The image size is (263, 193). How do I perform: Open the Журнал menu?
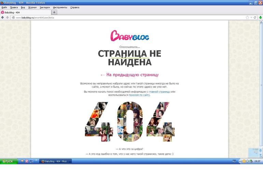tap(32, 8)
